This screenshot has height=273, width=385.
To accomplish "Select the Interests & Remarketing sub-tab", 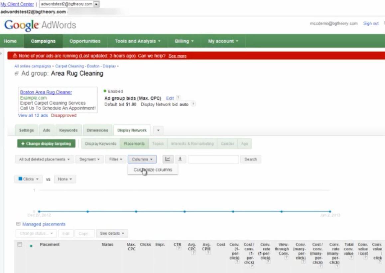I will 192,143.
